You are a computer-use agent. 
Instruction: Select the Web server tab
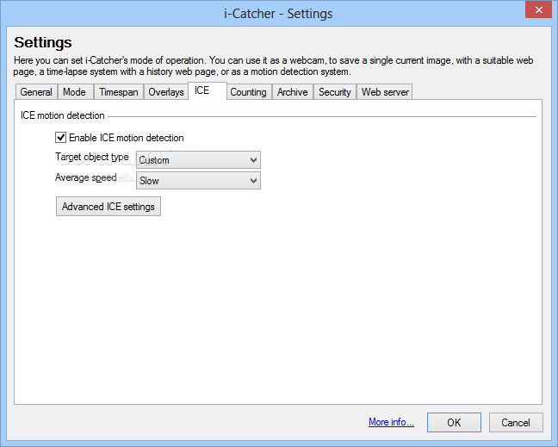point(385,92)
